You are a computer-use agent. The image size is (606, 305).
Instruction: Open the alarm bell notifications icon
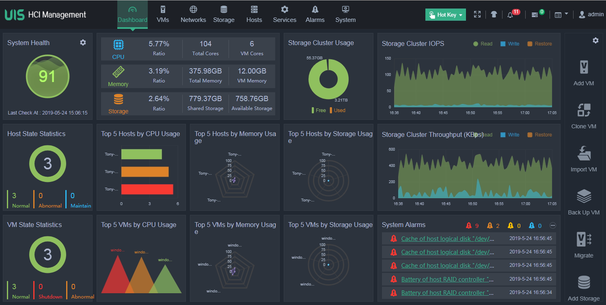tap(511, 15)
